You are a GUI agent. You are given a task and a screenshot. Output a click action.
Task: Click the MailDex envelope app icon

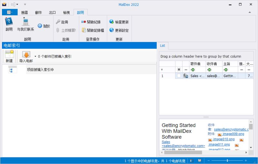4,4
